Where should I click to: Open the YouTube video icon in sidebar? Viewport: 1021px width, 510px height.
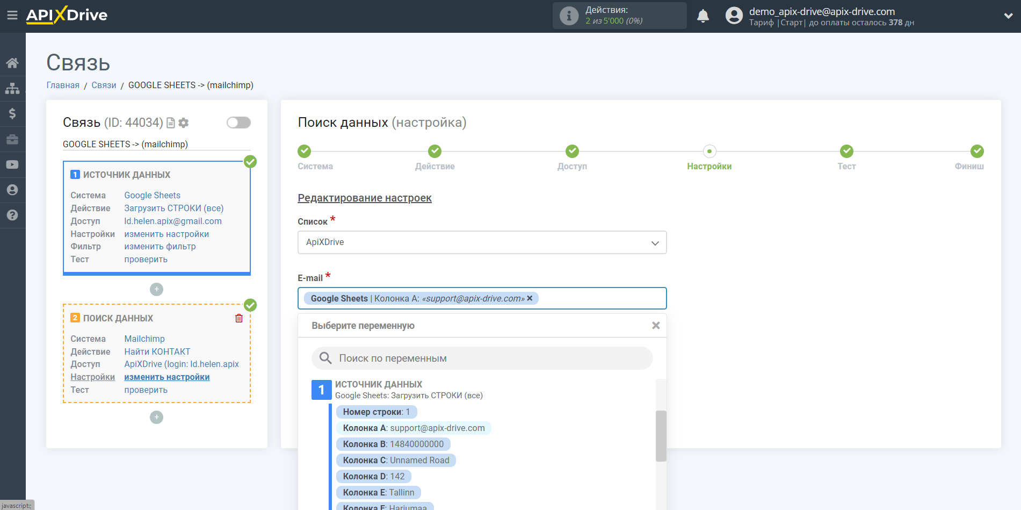tap(12, 164)
